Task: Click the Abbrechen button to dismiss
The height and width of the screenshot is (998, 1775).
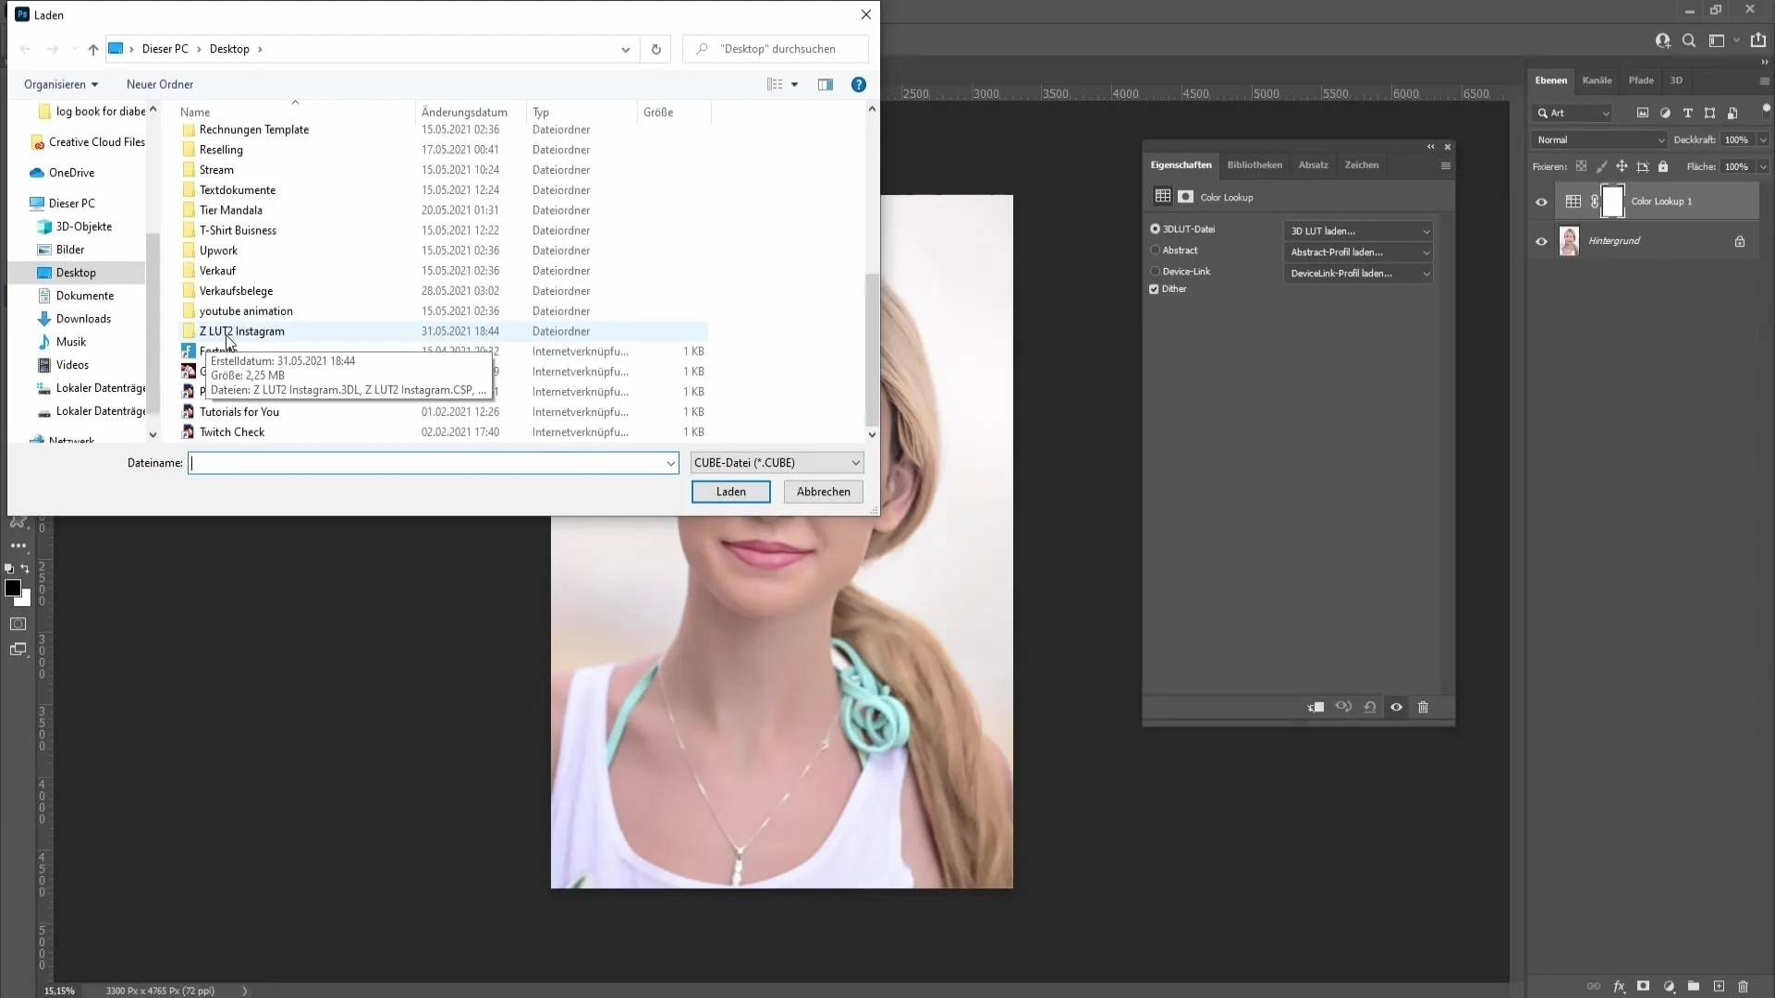Action: point(824,491)
